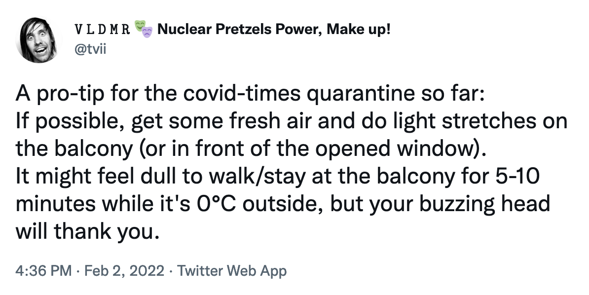Click the phrase "buzzing head" in tweet
This screenshot has height=295, width=589.
click(484, 205)
